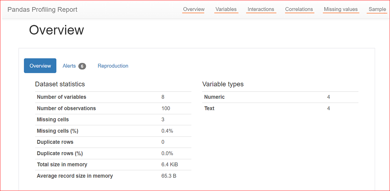
Task: View the Sample section
Action: pyautogui.click(x=377, y=9)
